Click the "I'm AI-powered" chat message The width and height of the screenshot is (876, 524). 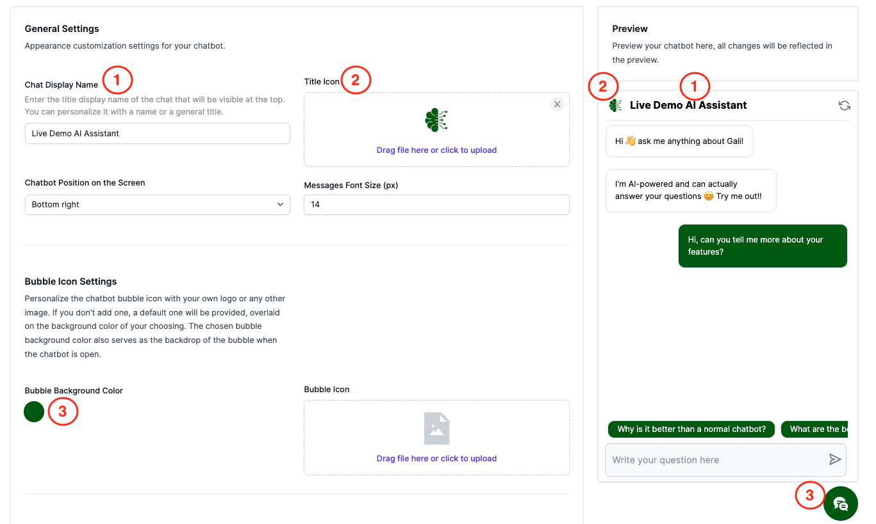[x=690, y=190]
